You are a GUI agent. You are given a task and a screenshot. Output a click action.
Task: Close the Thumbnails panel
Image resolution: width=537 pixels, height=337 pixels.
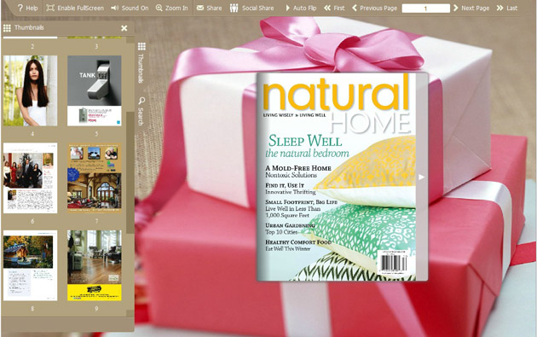click(124, 28)
